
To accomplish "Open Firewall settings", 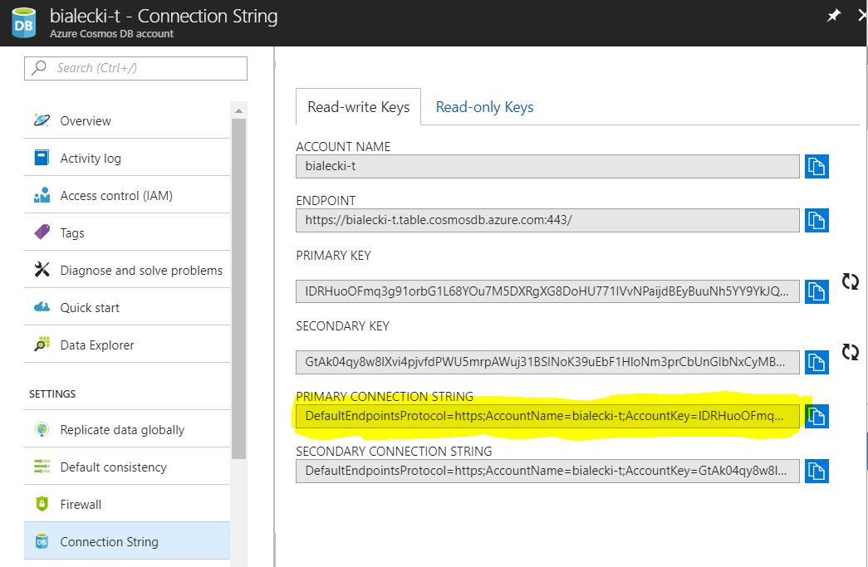I will [127, 504].
